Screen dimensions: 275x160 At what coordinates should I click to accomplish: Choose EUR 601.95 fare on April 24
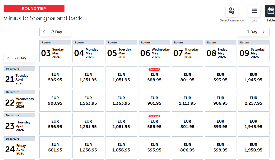point(55,147)
